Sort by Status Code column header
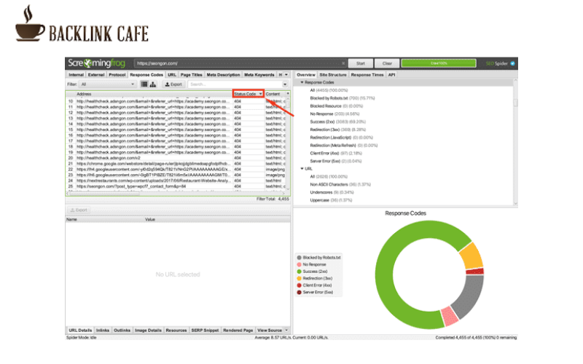Screen dimensions: 583x364 pos(249,94)
